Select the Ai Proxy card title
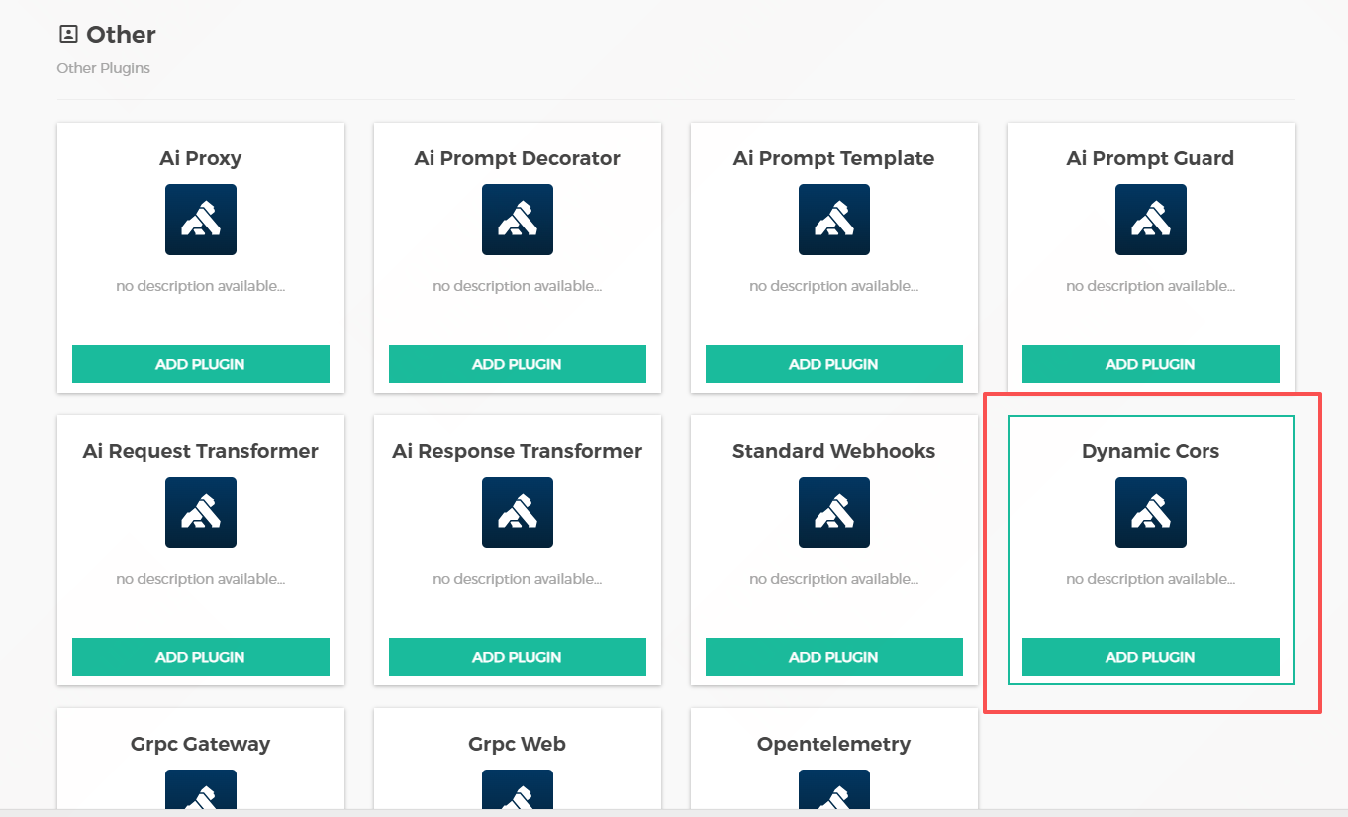 [201, 158]
